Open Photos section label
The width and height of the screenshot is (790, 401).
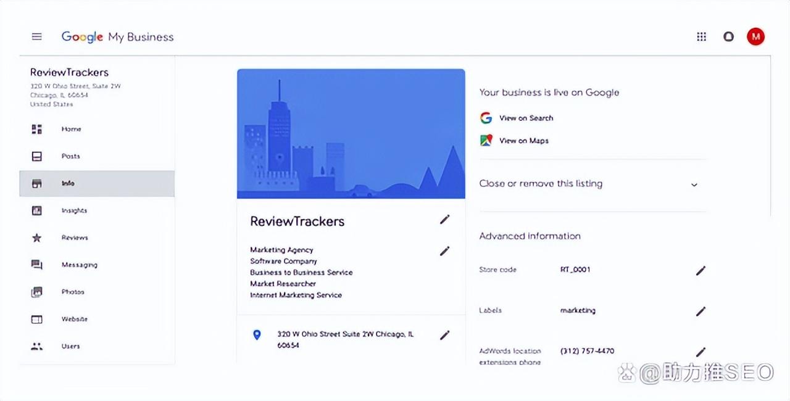click(73, 292)
